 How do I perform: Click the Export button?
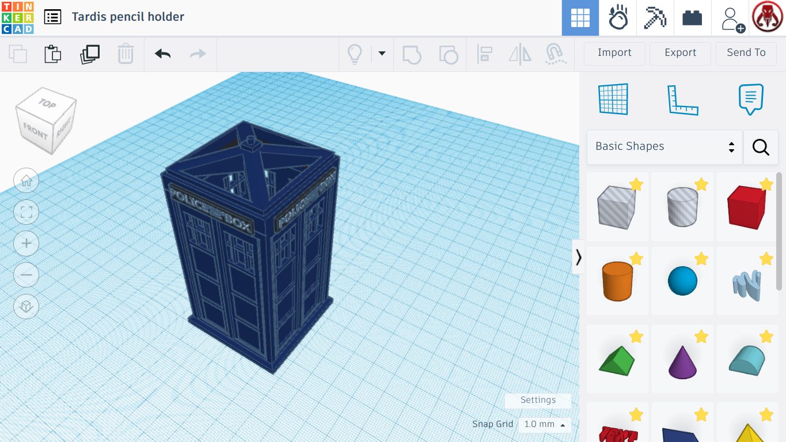tap(681, 53)
